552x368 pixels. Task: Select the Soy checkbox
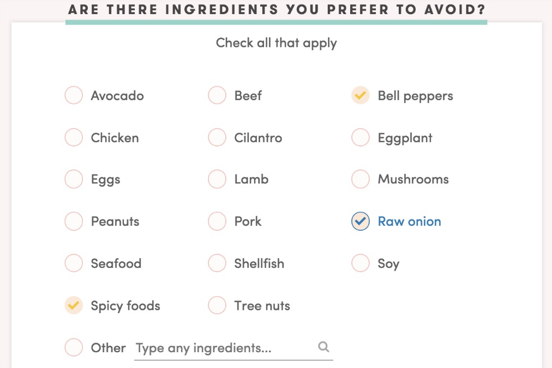(x=361, y=263)
